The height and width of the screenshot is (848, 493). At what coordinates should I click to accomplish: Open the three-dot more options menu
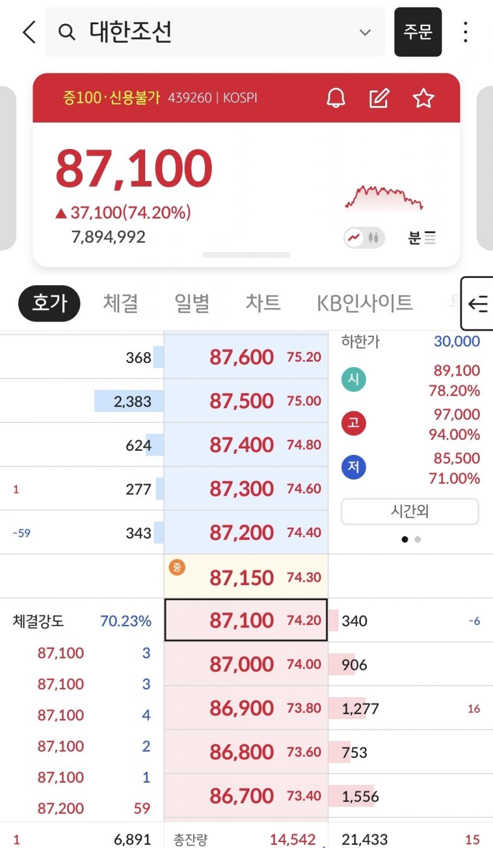465,32
